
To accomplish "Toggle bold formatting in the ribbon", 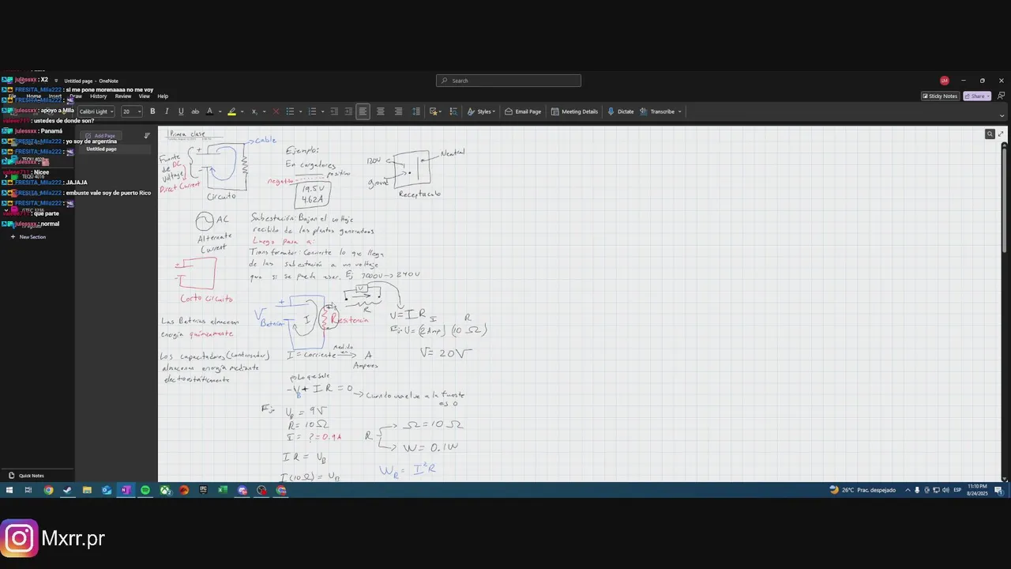I will coord(152,111).
